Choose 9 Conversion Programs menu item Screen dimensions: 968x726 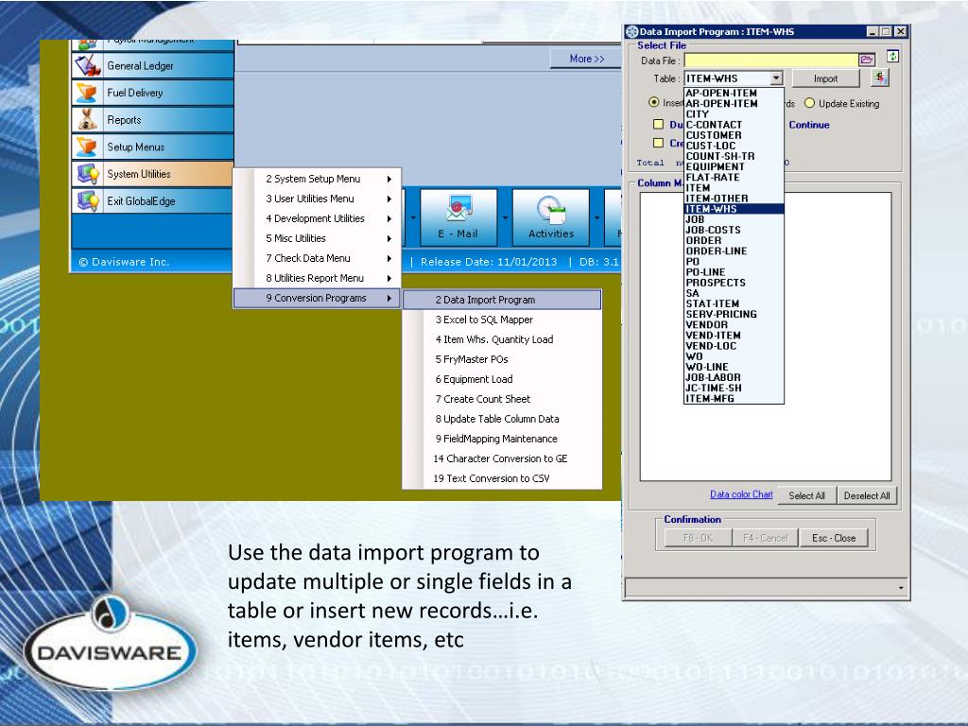(x=317, y=298)
